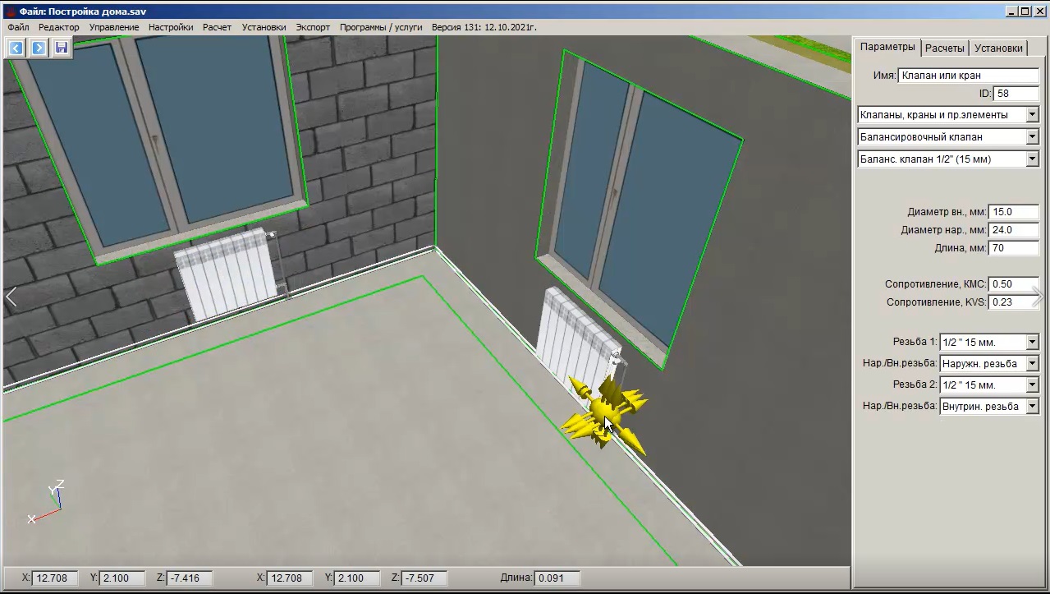Switch to the Установки panel tab
1050x594 pixels.
(x=999, y=48)
